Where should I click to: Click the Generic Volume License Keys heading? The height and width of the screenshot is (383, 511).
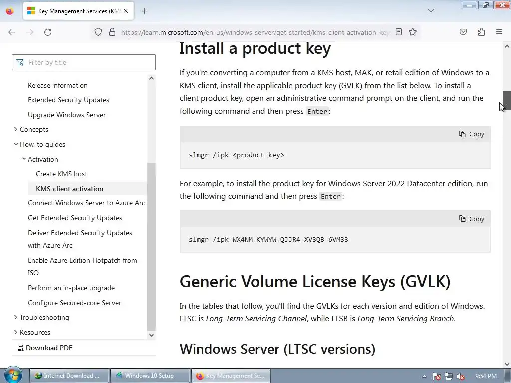(315, 281)
